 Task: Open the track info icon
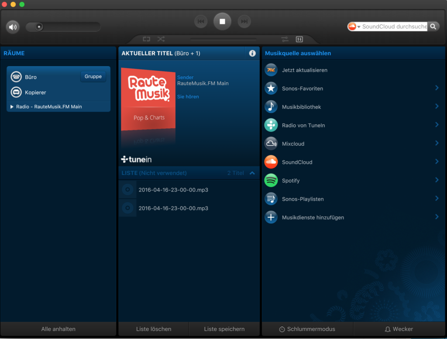[252, 53]
